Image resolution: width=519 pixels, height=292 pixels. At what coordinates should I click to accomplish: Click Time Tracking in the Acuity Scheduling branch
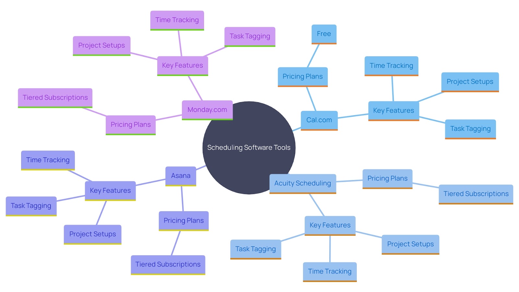tap(330, 272)
